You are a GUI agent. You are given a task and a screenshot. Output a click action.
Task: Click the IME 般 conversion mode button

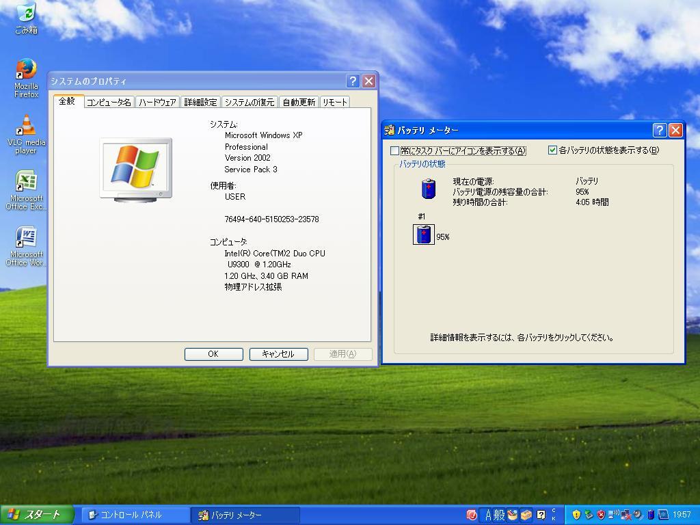pyautogui.click(x=499, y=515)
